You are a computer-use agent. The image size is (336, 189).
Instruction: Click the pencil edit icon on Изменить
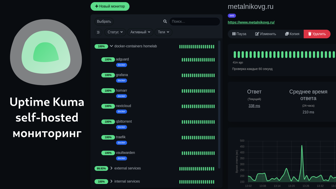coord(256,34)
